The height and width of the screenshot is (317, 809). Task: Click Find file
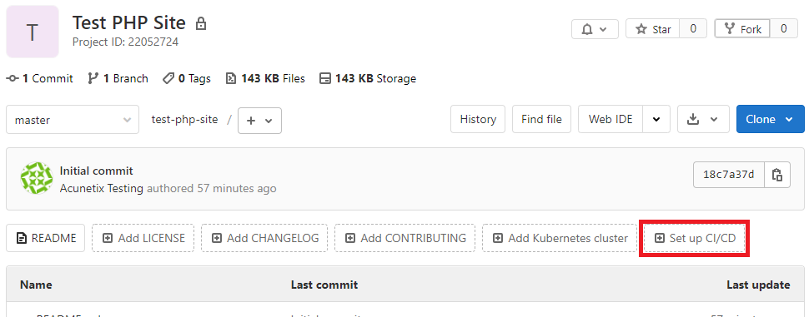(x=541, y=119)
